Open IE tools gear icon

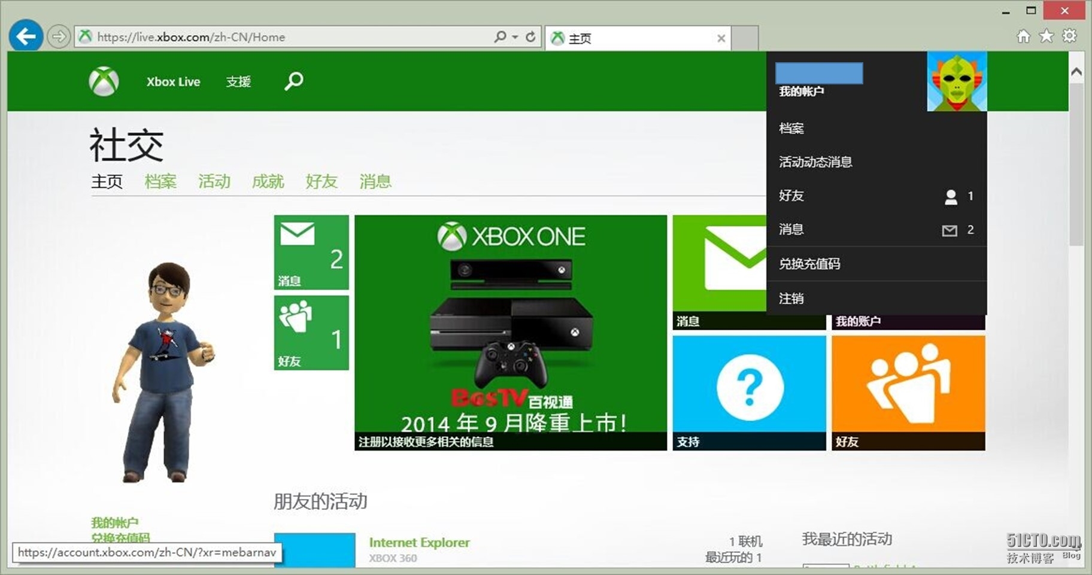1069,36
